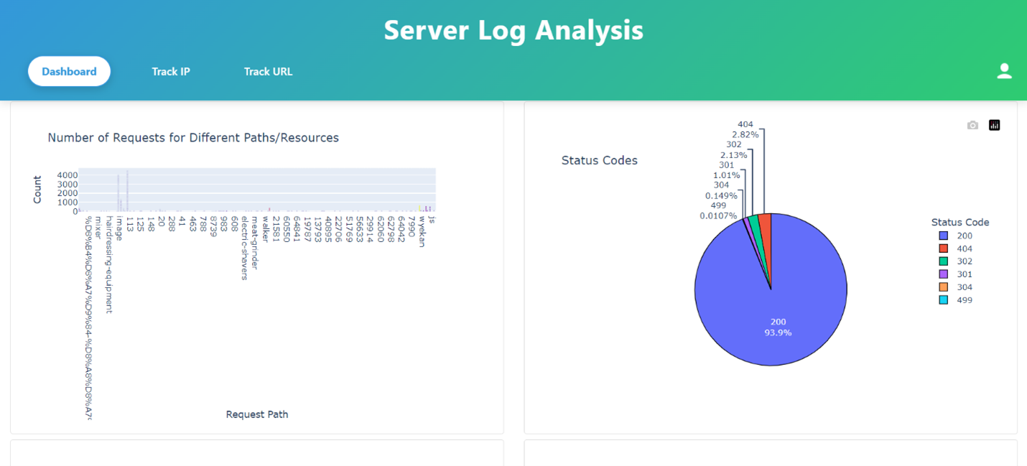The width and height of the screenshot is (1027, 466).
Task: Toggle the 302 legend entry
Action: pyautogui.click(x=964, y=262)
